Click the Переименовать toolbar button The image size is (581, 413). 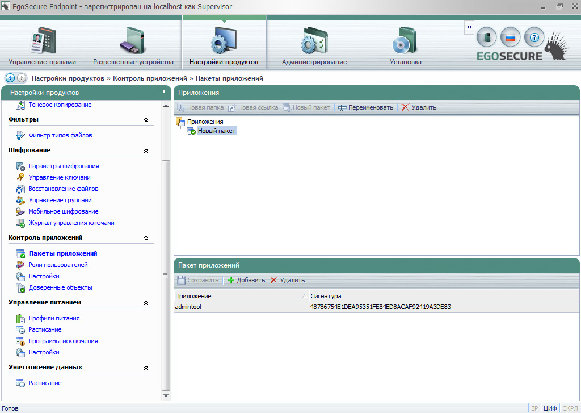coord(366,107)
